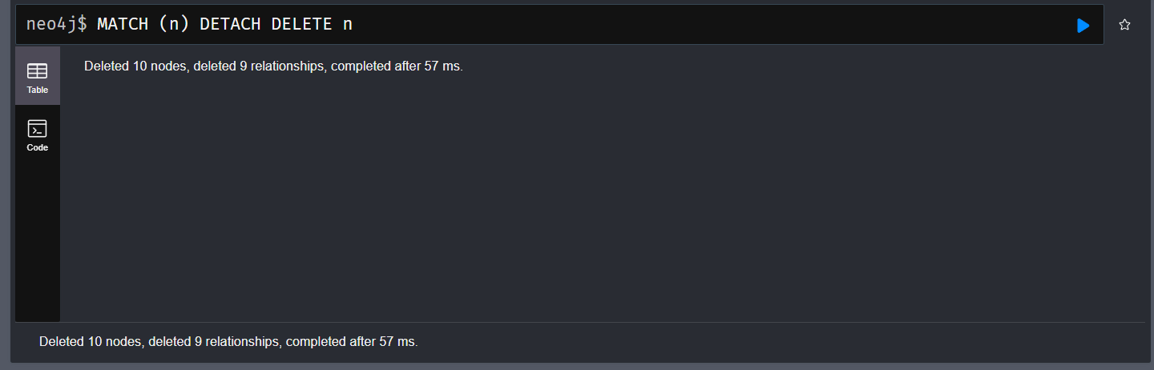1154x370 pixels.
Task: Open the Code result view icon
Action: click(x=37, y=128)
